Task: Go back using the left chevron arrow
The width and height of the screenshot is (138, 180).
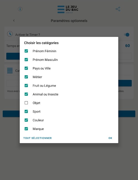Action: click(x=14, y=20)
